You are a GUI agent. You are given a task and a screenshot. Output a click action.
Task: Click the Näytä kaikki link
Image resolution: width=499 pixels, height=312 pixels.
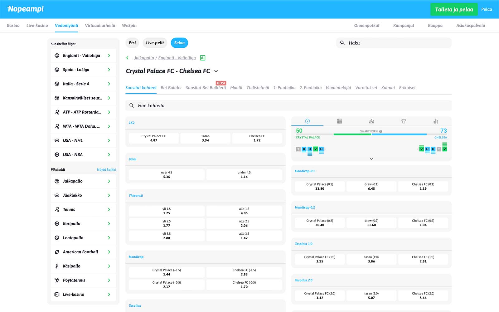pos(106,169)
